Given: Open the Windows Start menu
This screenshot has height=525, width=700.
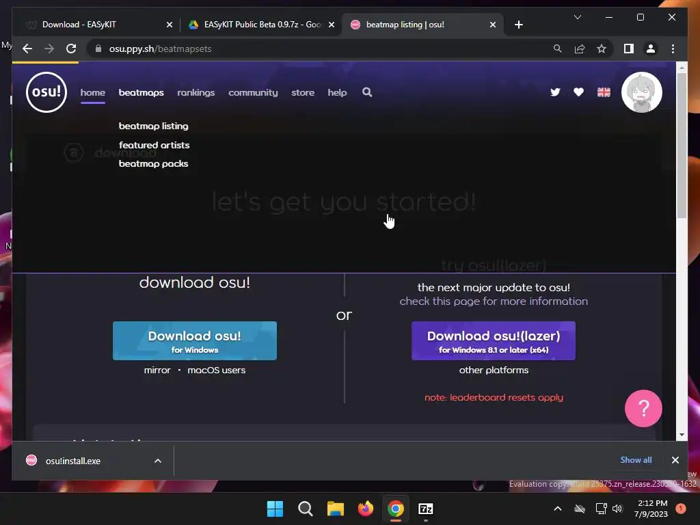Looking at the screenshot, I should point(275,509).
